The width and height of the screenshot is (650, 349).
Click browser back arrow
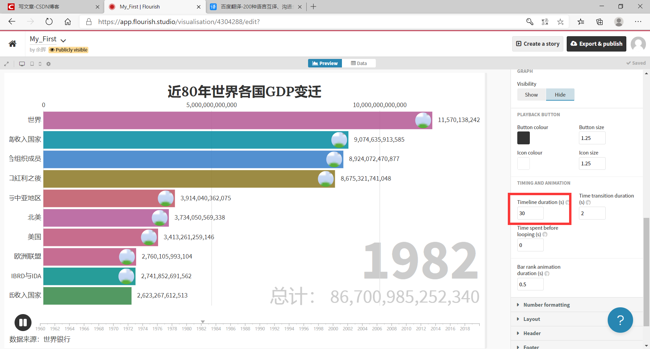12,22
